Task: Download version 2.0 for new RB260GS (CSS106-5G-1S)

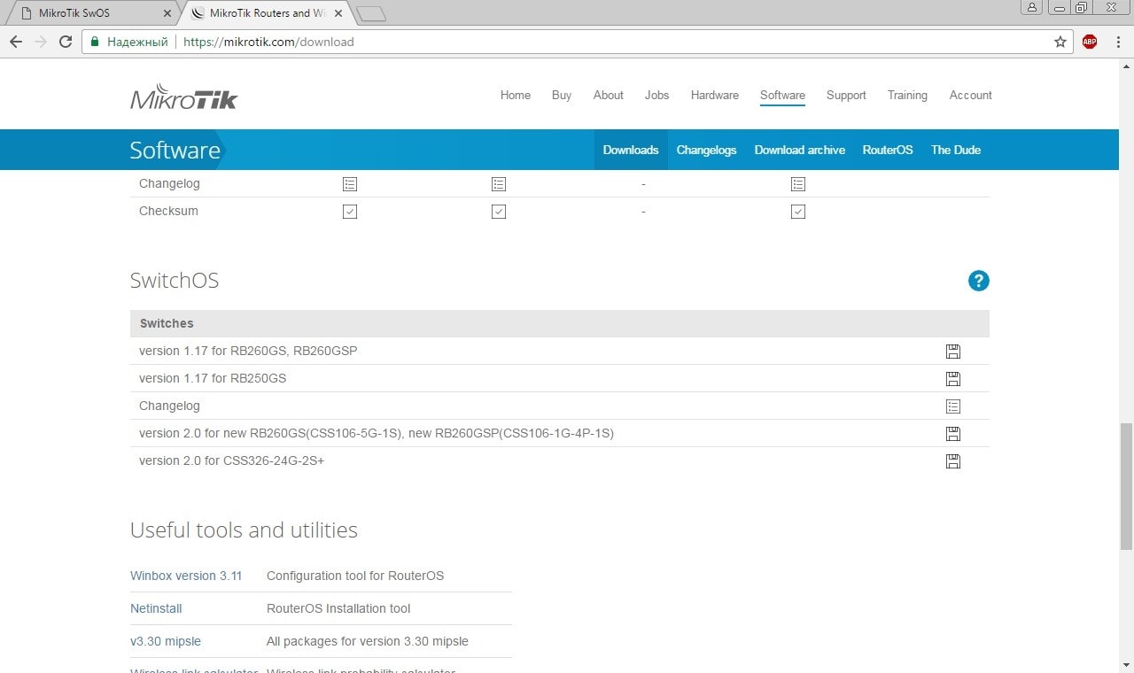Action: [x=952, y=434]
